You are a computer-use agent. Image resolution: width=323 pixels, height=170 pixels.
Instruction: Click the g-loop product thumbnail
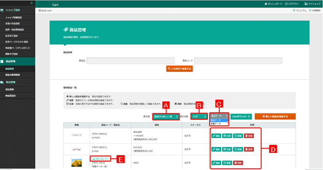point(77,149)
